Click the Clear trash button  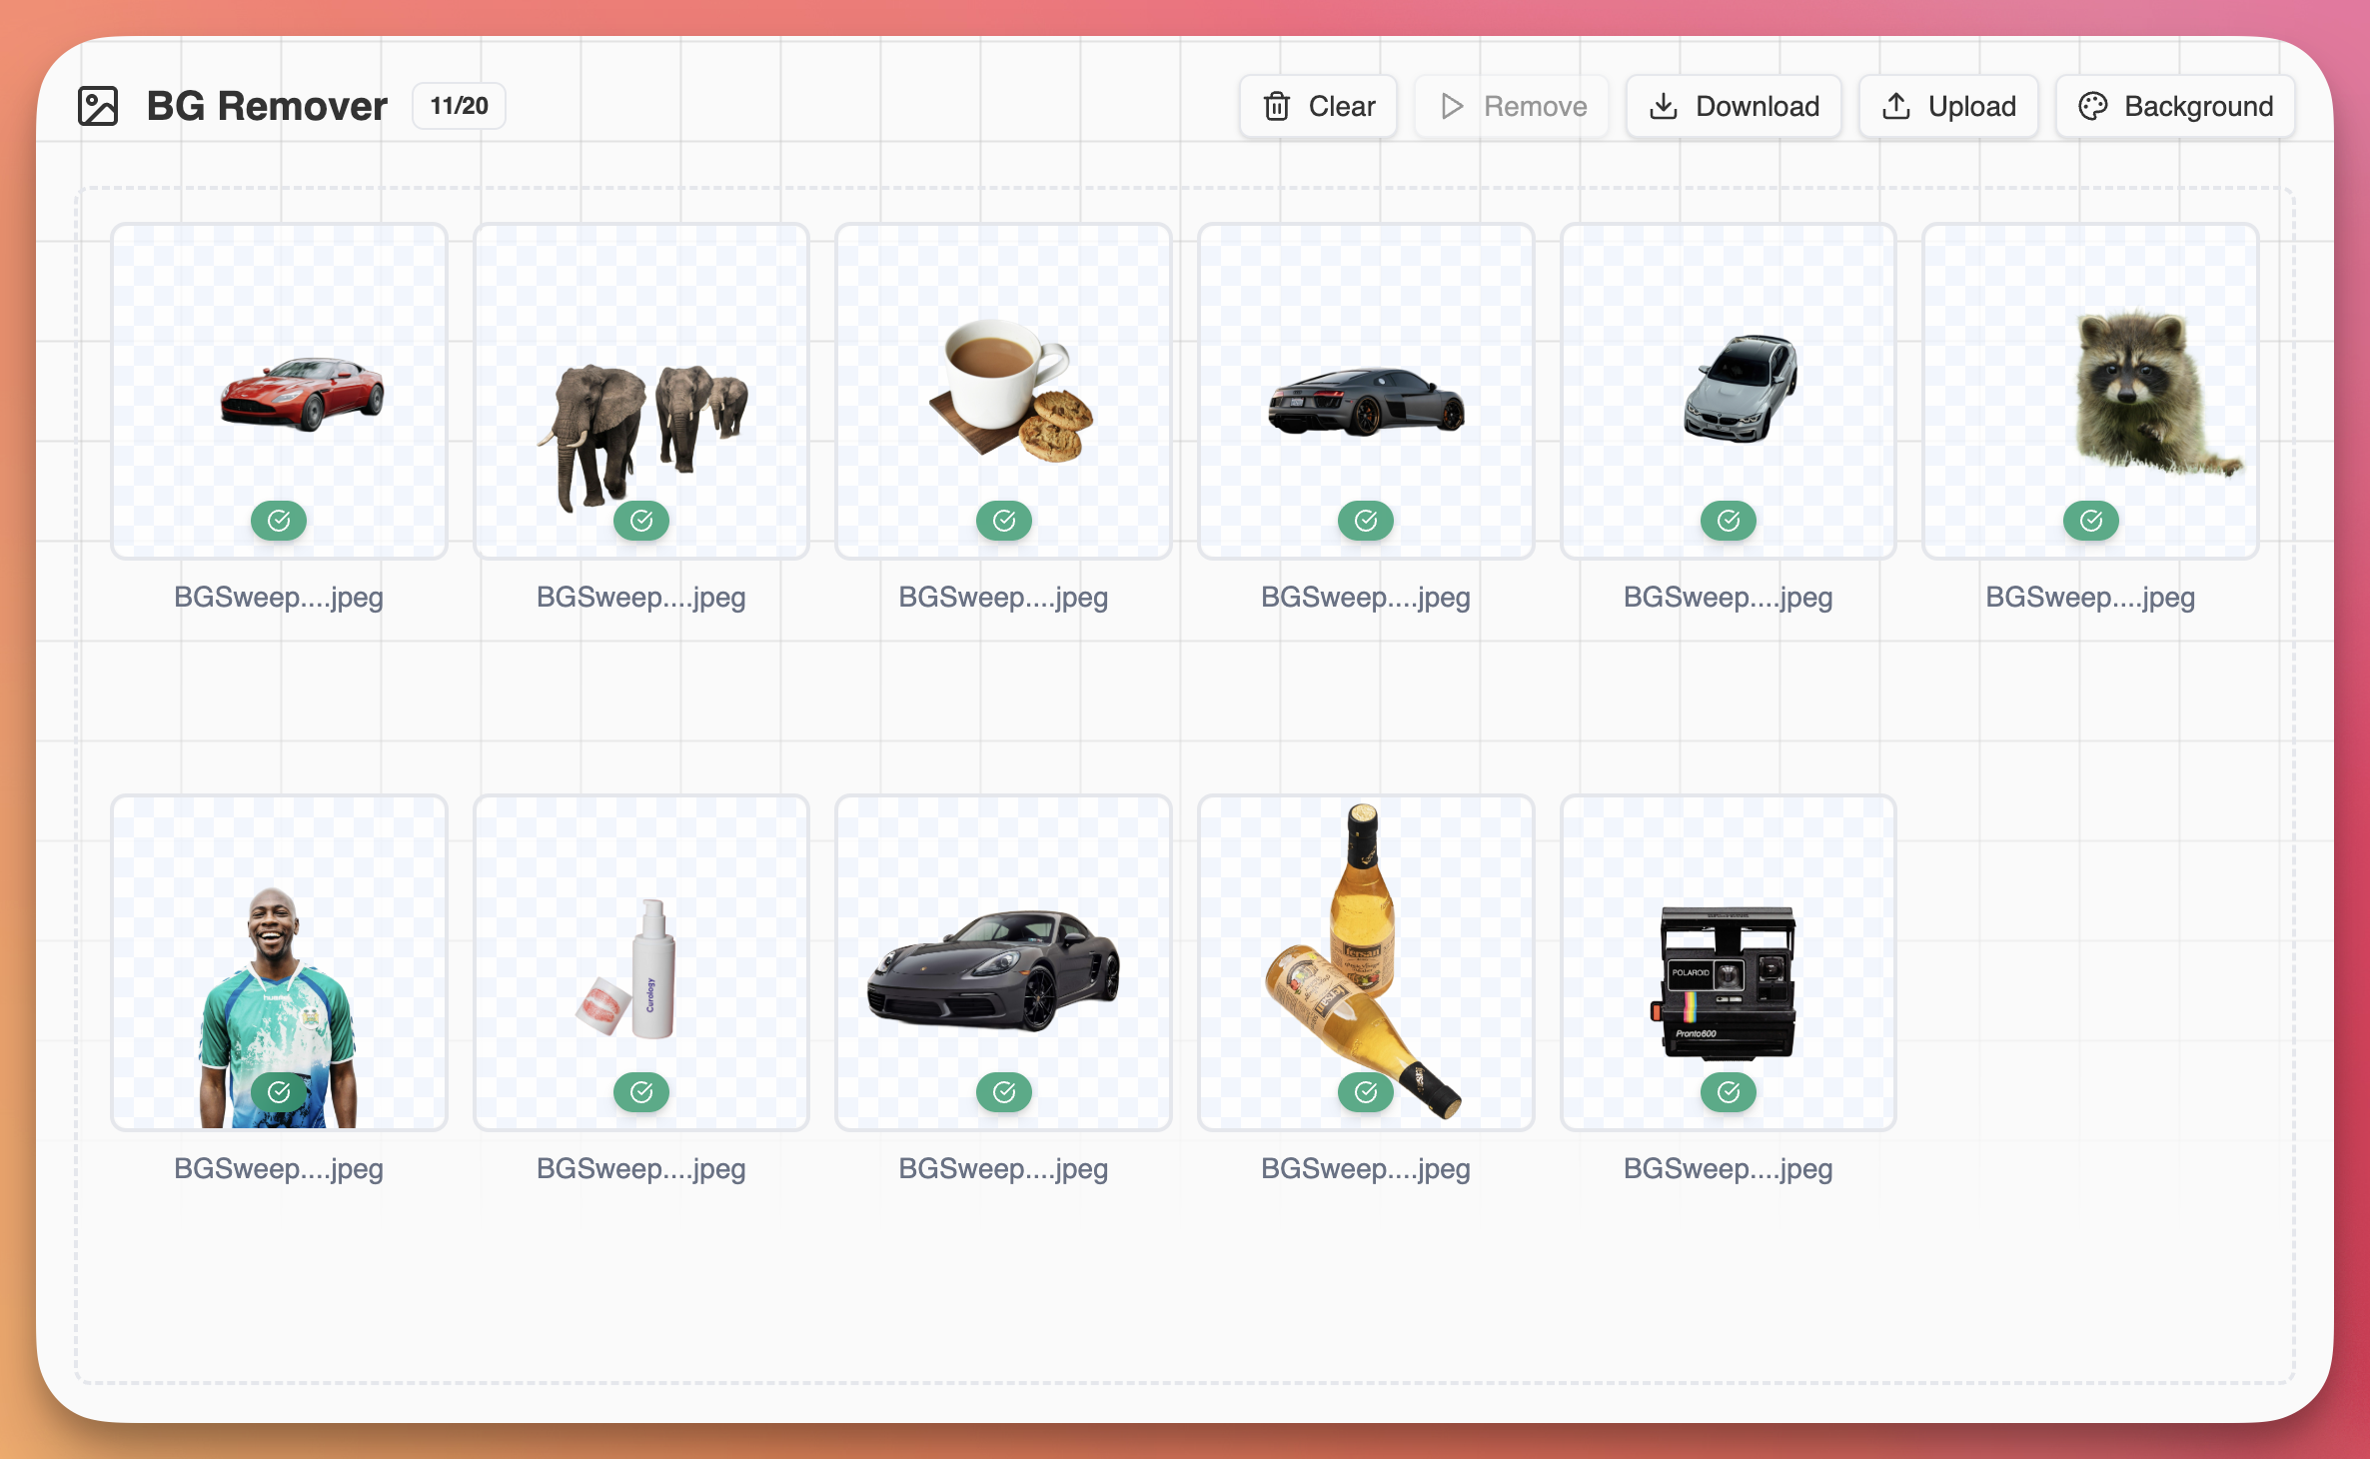click(x=1318, y=106)
